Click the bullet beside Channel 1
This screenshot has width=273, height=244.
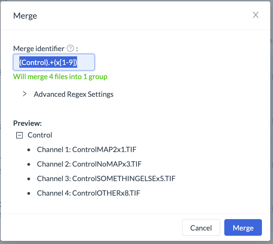(x=29, y=150)
